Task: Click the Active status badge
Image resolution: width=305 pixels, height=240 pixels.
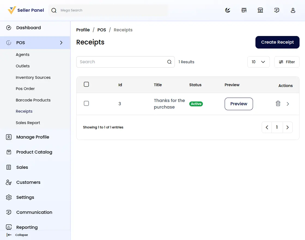Action: point(196,104)
